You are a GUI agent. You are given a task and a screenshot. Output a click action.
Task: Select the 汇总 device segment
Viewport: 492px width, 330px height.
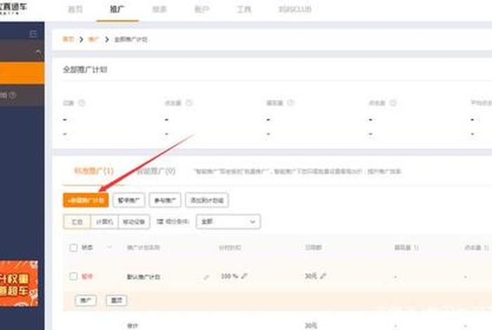[x=77, y=222]
